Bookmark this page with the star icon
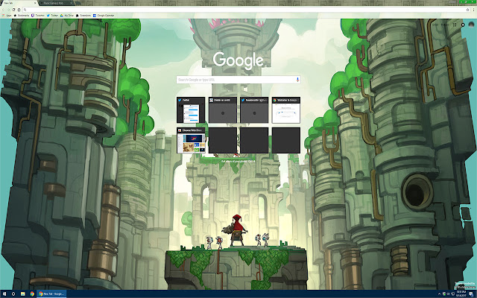This screenshot has width=477, height=298. point(467,10)
